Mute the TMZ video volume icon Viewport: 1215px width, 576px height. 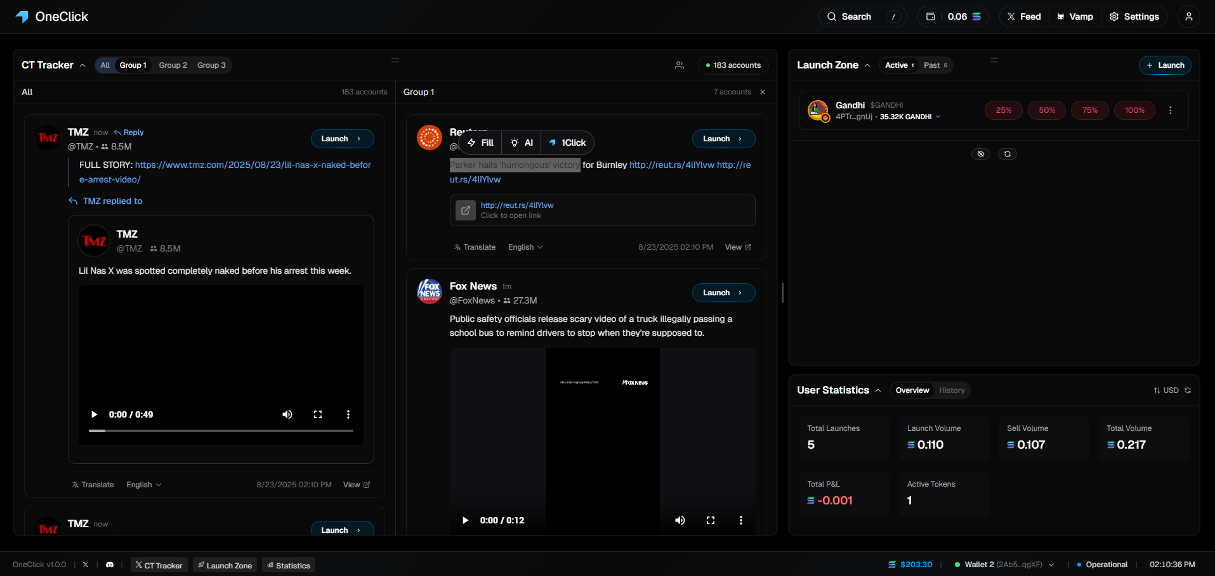(x=287, y=414)
